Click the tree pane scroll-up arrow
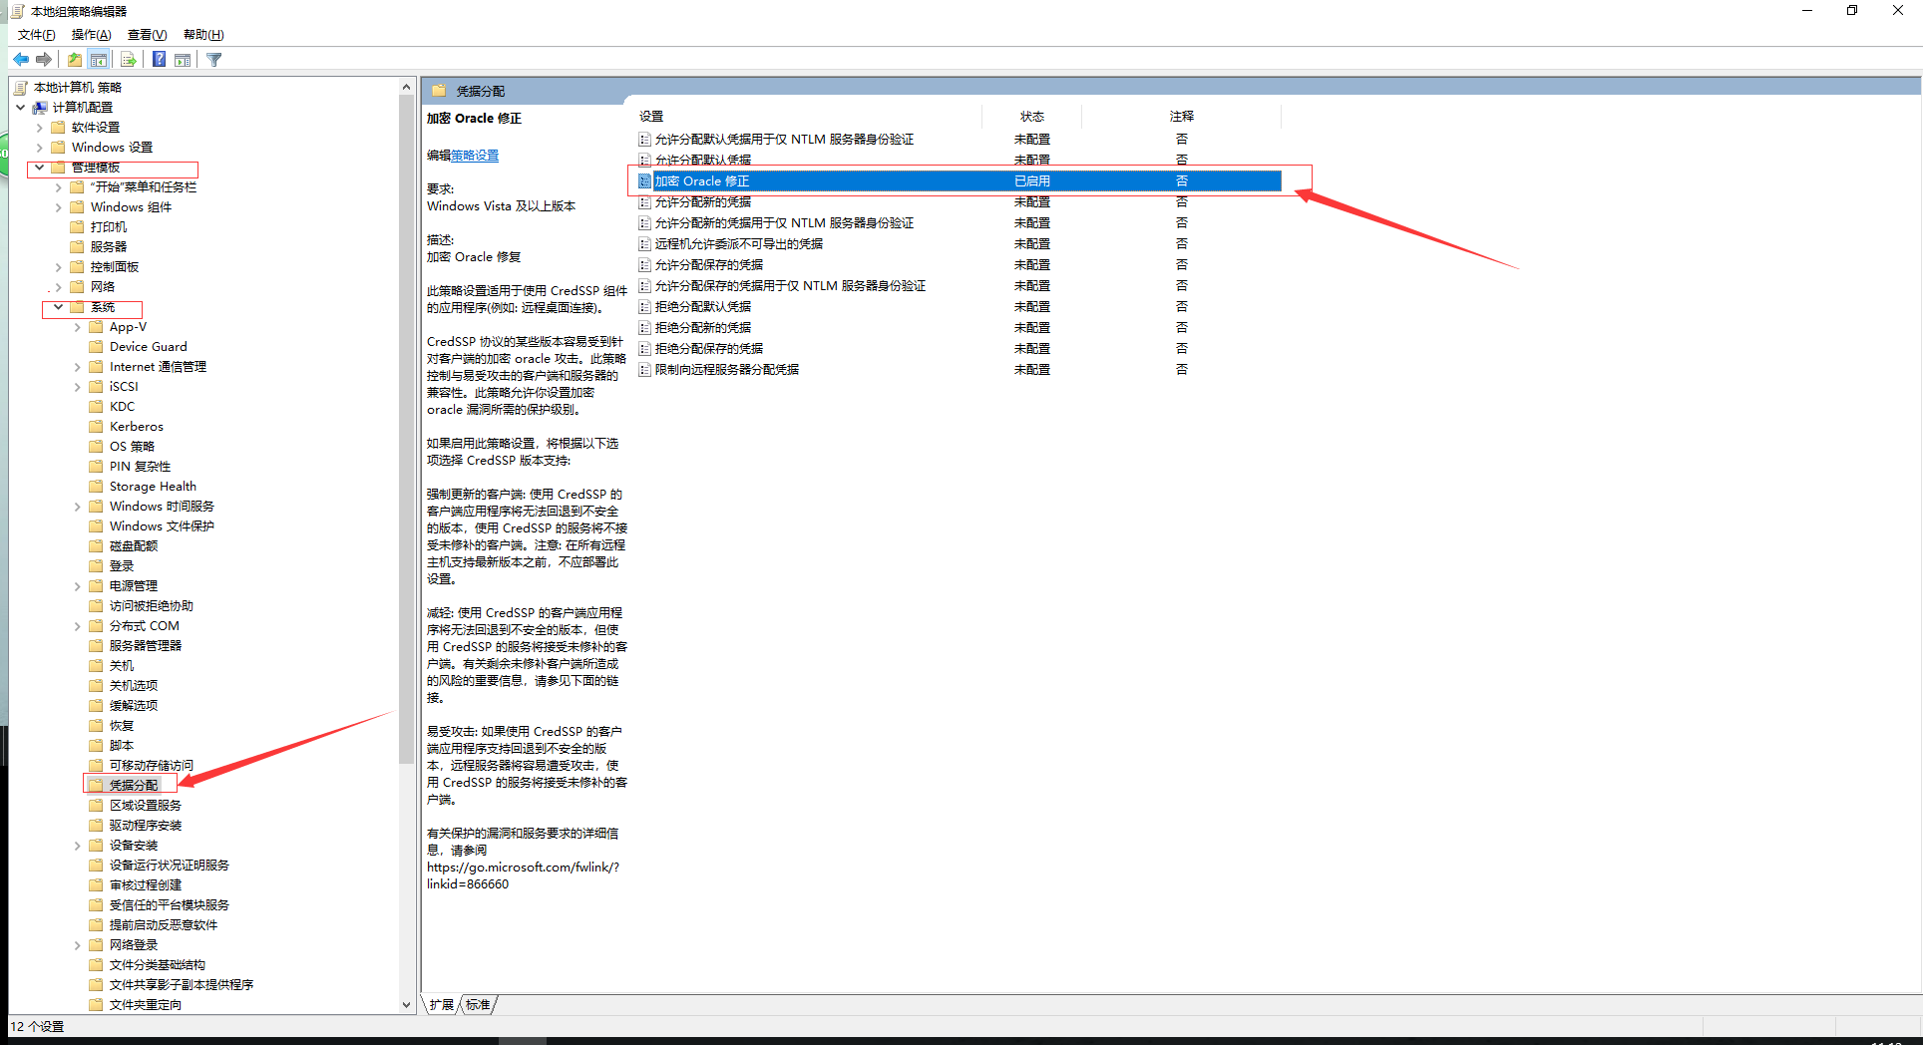The height and width of the screenshot is (1045, 1923). (x=406, y=87)
